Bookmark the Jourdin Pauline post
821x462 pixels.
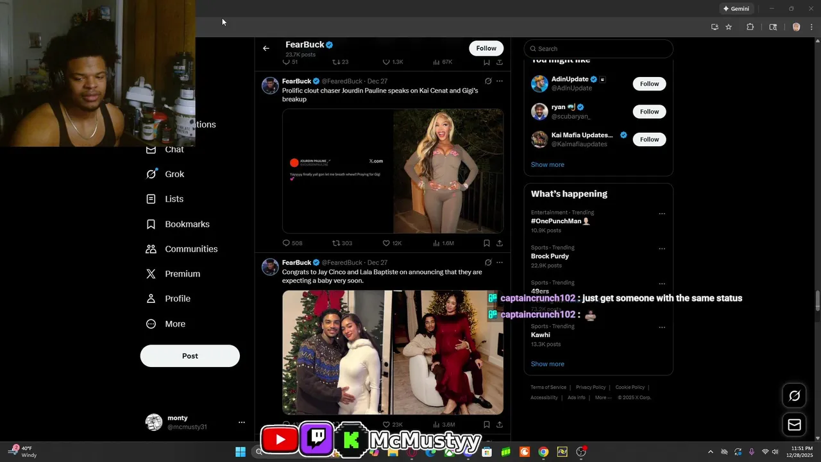pos(487,243)
